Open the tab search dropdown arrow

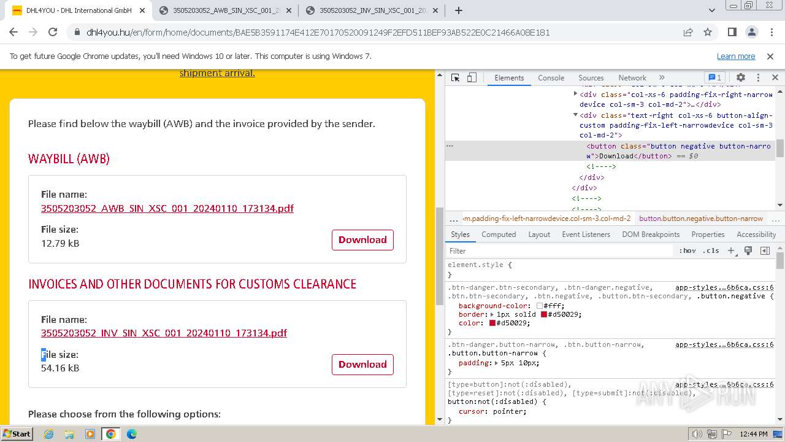[712, 10]
